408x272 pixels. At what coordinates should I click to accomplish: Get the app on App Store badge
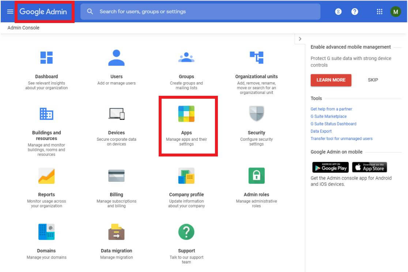point(370,167)
